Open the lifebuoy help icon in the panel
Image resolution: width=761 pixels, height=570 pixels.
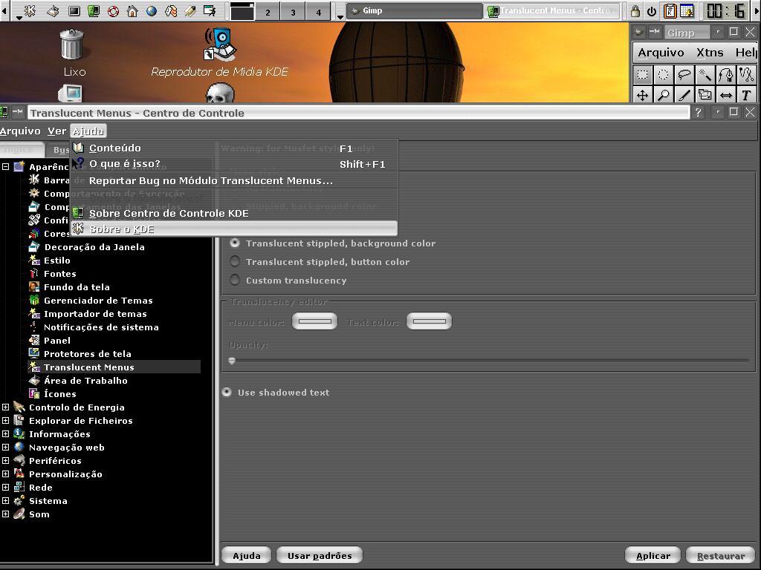click(x=113, y=10)
